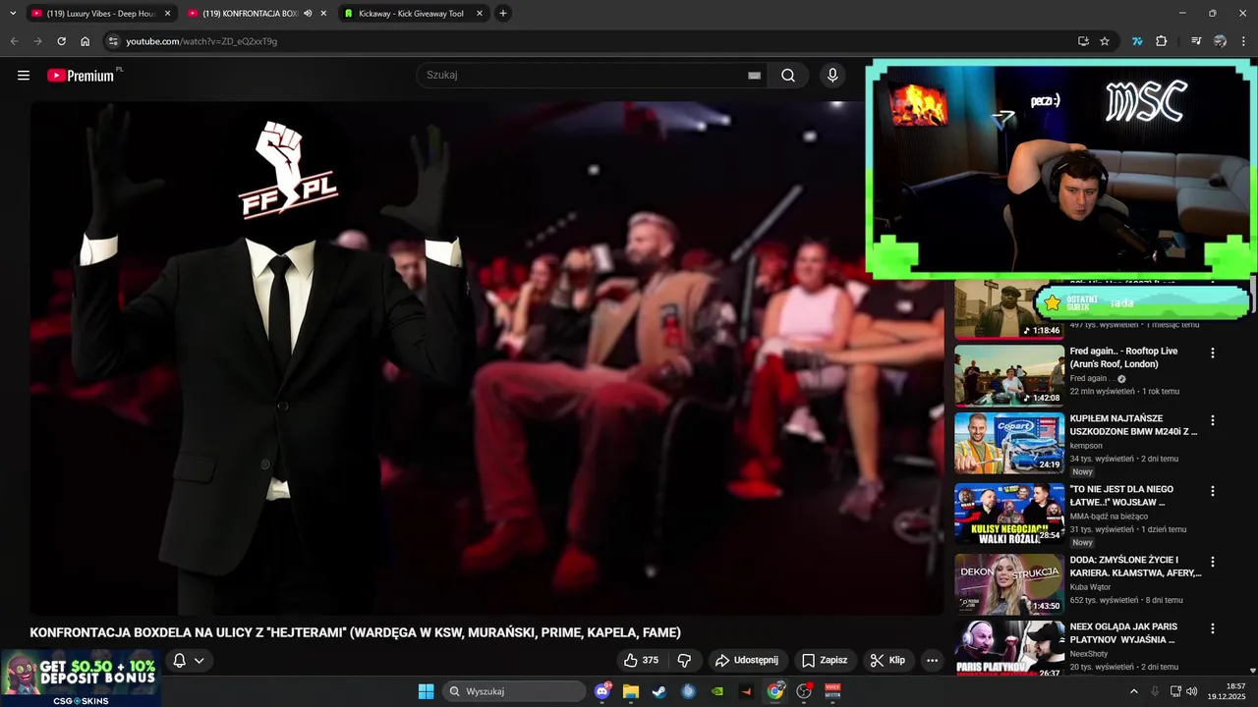Screen dimensions: 1258x707
Task: Click the CSGO Skins deposit bonus banner
Action: [80, 678]
